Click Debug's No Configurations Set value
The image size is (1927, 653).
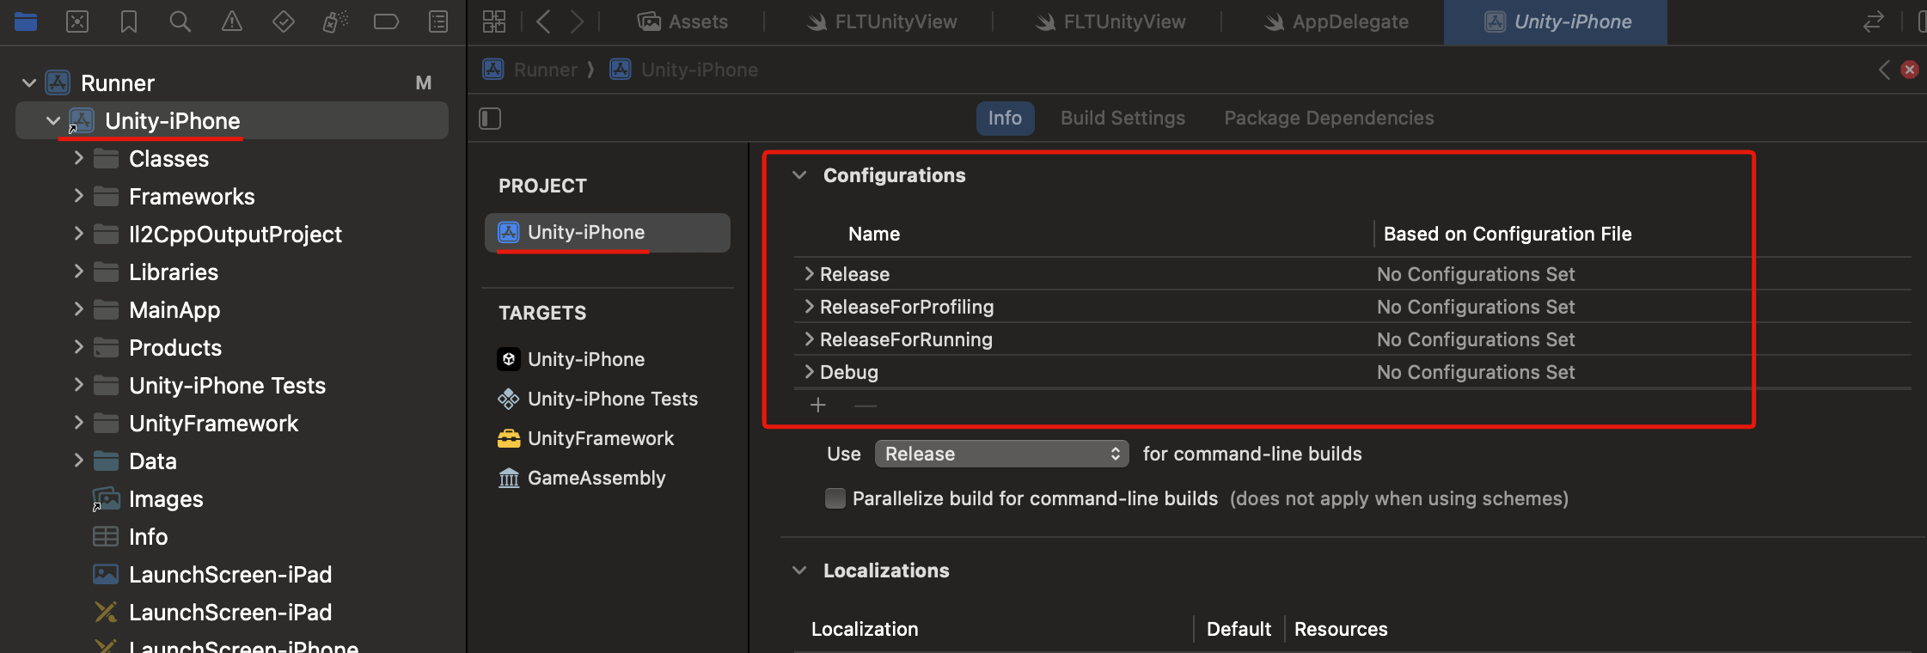(x=1476, y=372)
